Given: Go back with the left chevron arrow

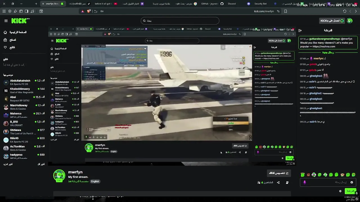Looking at the screenshot, I should tap(350, 11).
